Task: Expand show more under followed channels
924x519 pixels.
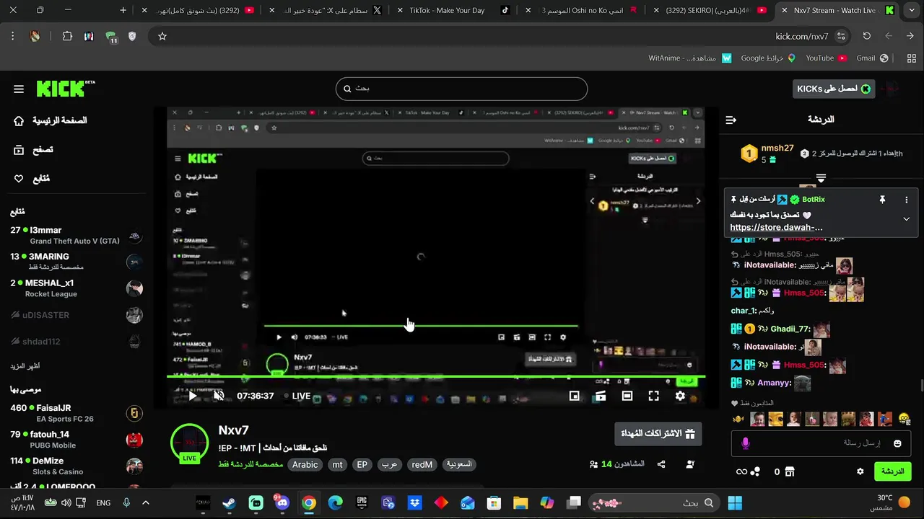Action: pos(25,366)
